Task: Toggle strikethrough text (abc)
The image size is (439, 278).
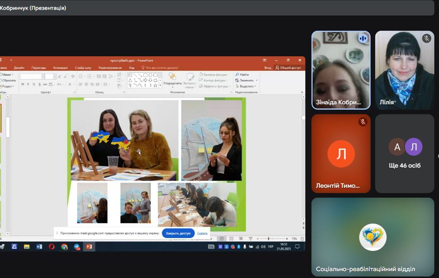Action: click(x=45, y=84)
